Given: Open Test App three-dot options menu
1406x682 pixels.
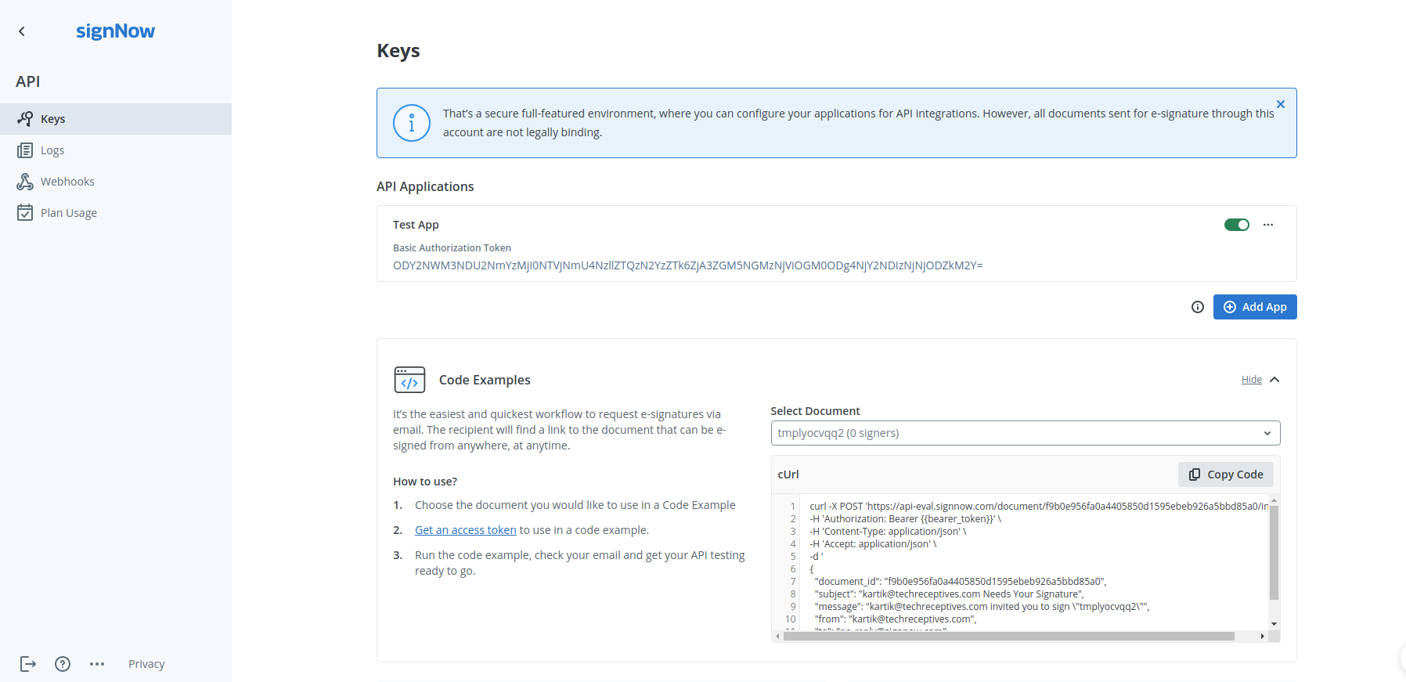Looking at the screenshot, I should (x=1268, y=225).
